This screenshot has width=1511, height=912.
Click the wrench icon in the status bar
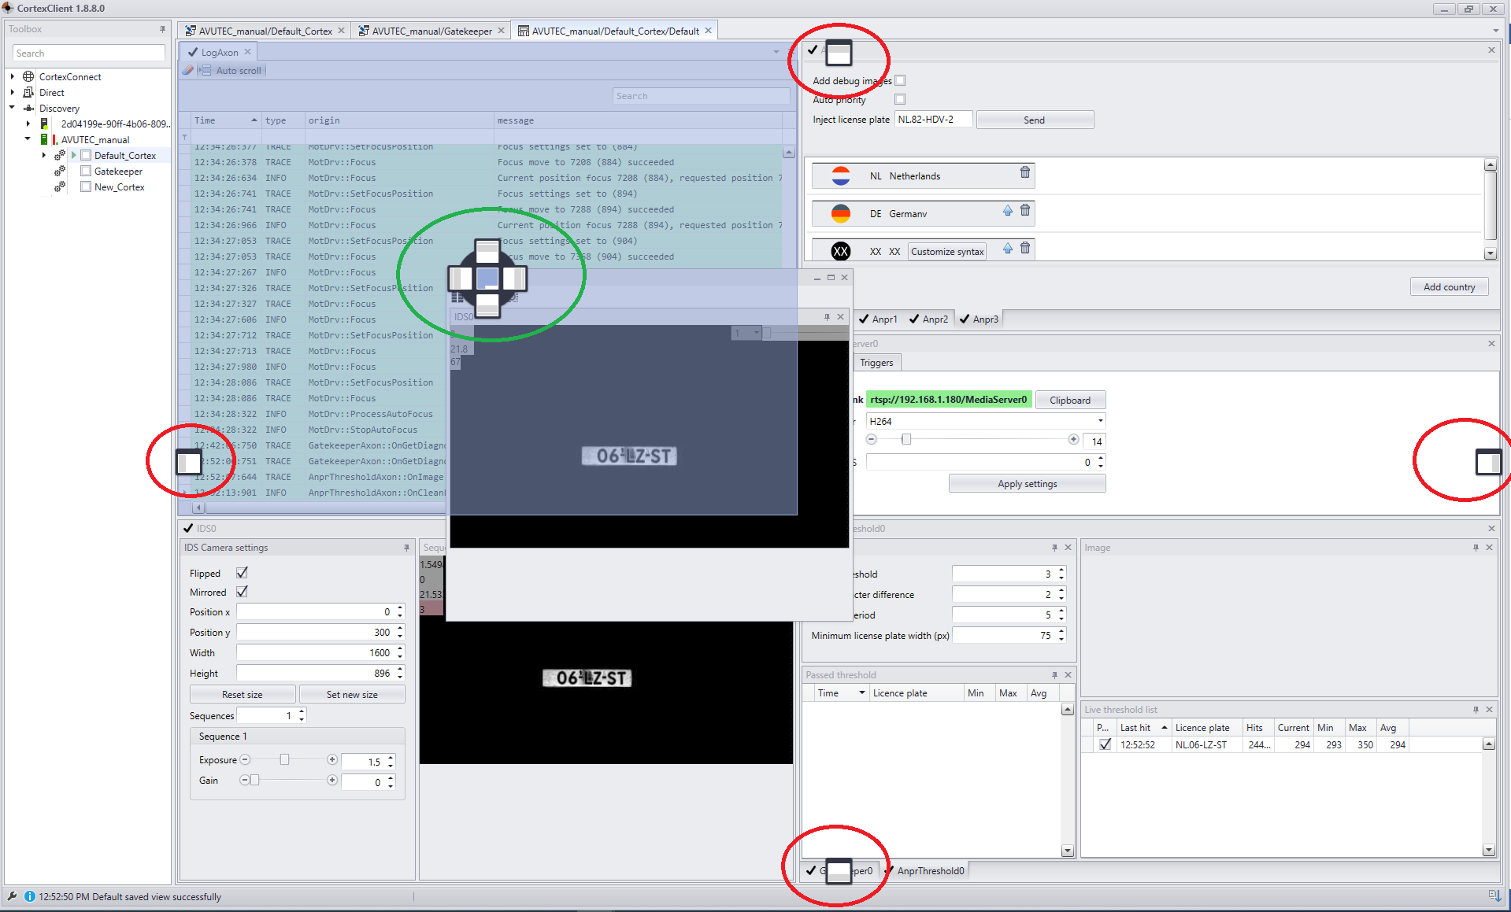tap(12, 896)
